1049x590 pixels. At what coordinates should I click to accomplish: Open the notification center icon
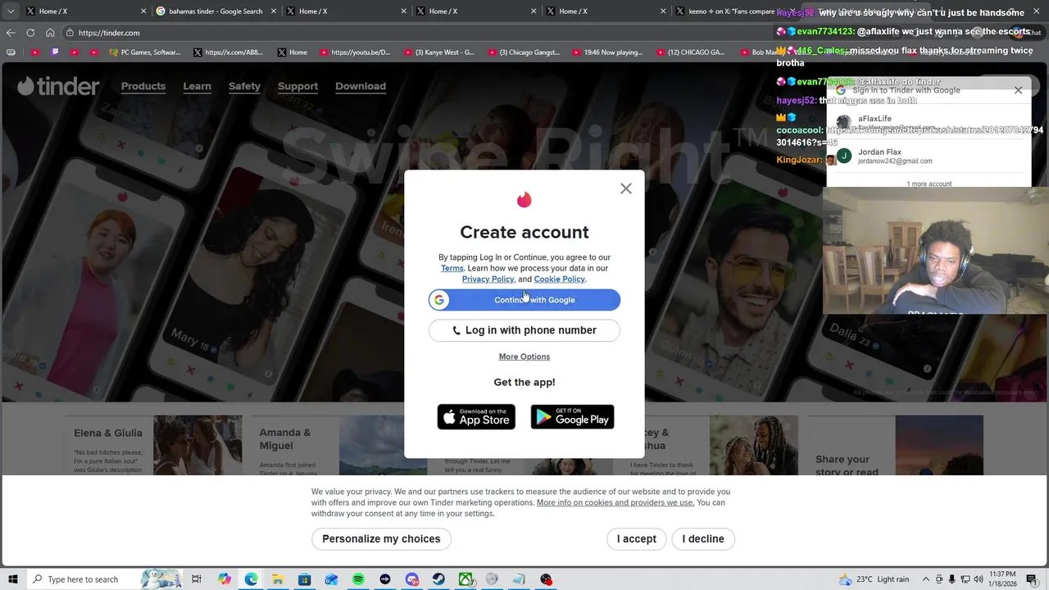1032,579
